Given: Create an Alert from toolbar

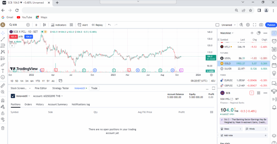Looking at the screenshot, I should (x=83, y=25).
